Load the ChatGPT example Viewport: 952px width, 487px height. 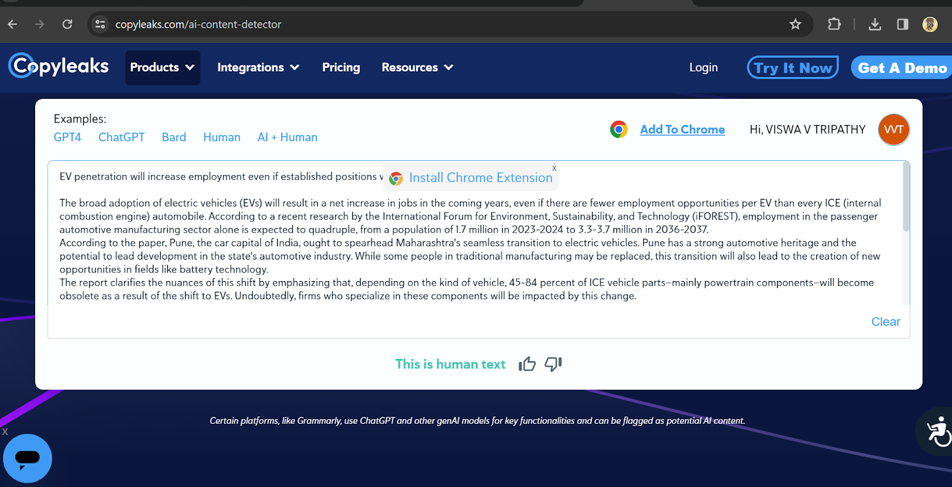(x=121, y=137)
